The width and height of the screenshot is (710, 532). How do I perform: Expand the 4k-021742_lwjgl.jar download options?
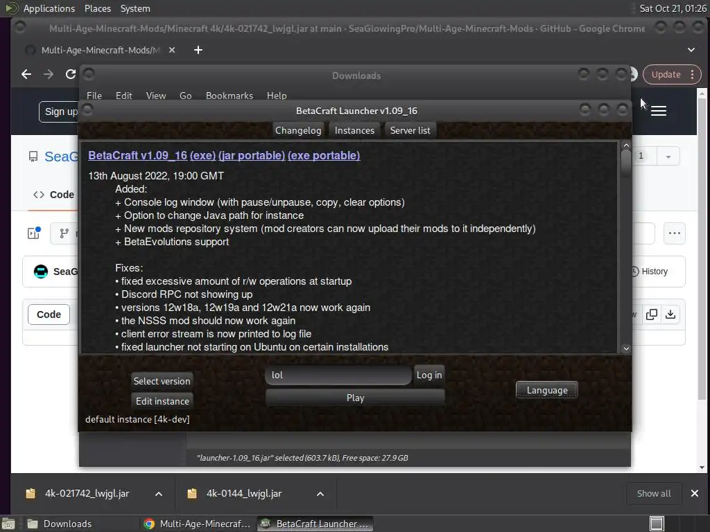coord(159,494)
